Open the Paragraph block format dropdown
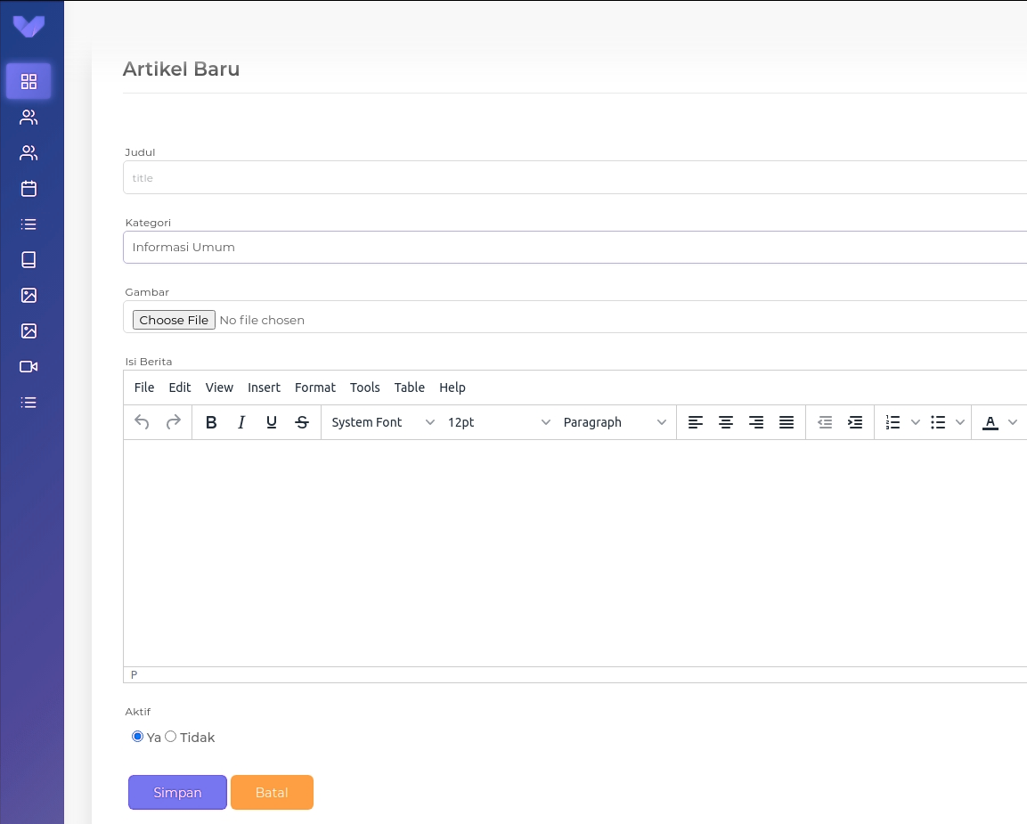The width and height of the screenshot is (1027, 824). pos(615,422)
